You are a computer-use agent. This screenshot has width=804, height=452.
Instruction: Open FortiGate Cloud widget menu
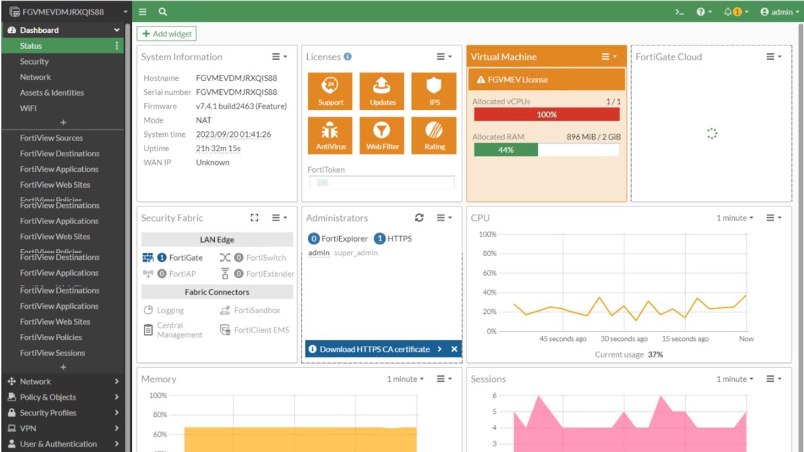774,56
